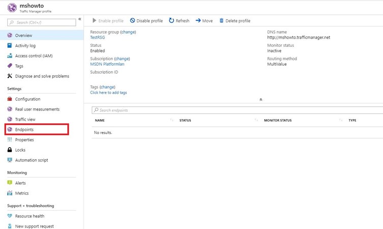This screenshot has width=383, height=229.
Task: Sort endpoints by the NAME column
Action: 100,121
